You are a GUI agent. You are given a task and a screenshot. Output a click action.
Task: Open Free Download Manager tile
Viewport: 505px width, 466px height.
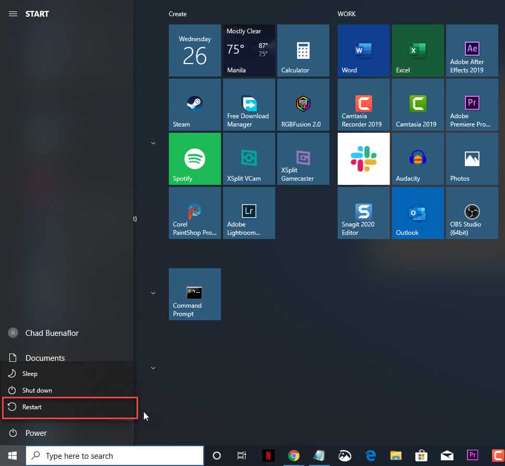click(x=249, y=105)
